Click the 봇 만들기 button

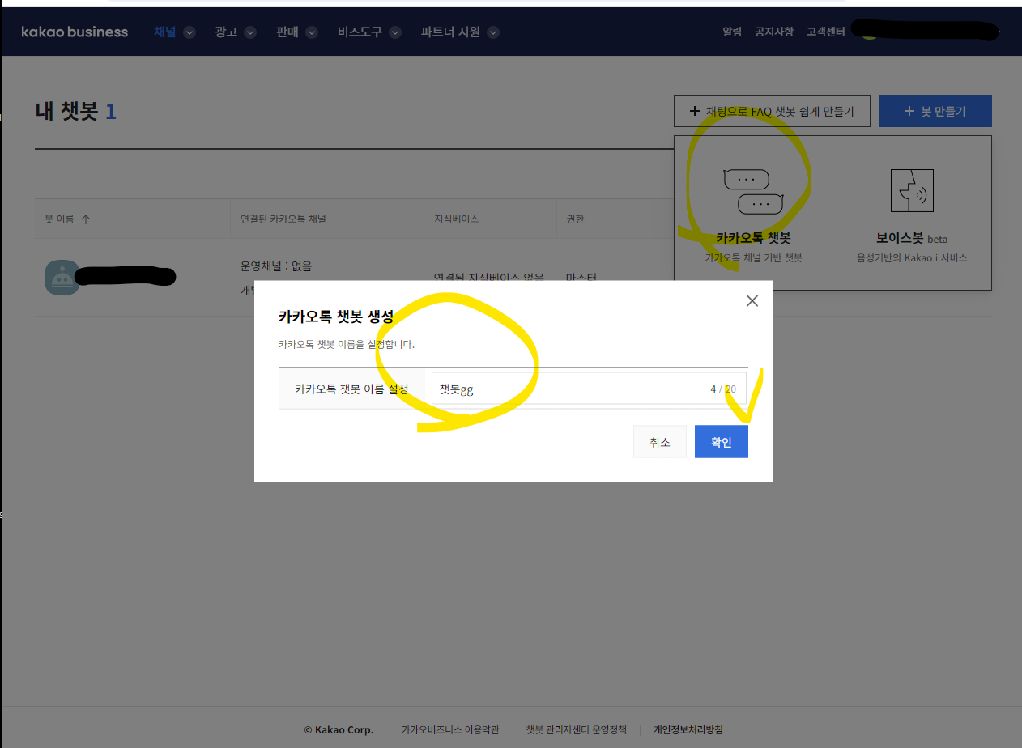935,111
